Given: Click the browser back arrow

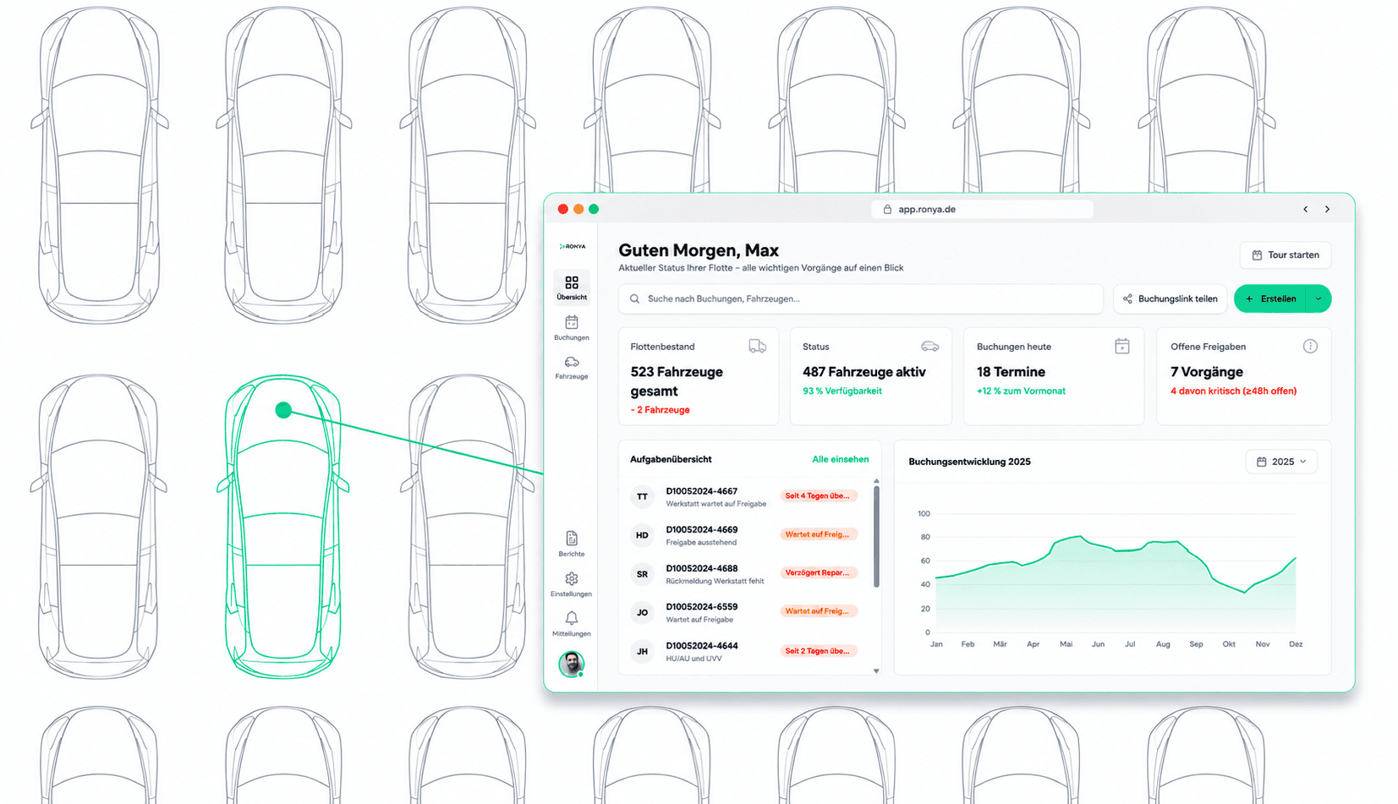Looking at the screenshot, I should click(x=1306, y=209).
